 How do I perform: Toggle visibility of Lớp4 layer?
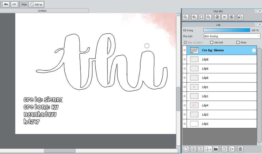185,105
